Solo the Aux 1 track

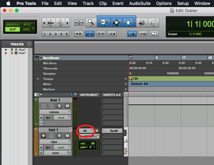59,106
